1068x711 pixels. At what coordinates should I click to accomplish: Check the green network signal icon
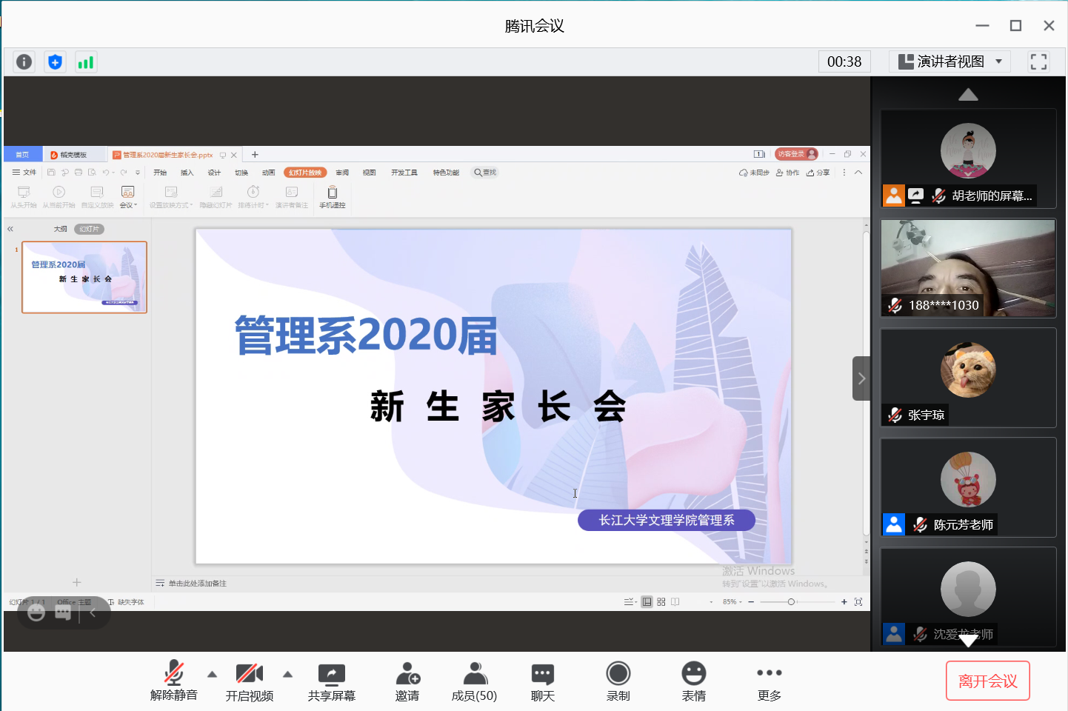[86, 62]
